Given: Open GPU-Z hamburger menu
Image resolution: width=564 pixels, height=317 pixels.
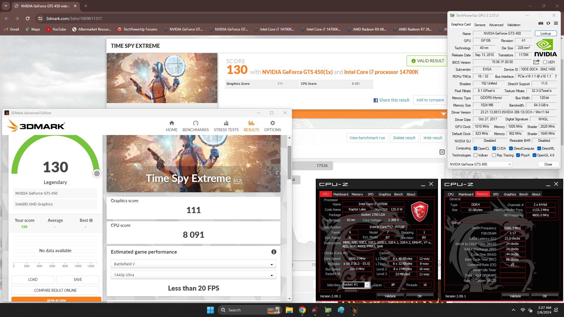Looking at the screenshot, I should click(x=556, y=23).
